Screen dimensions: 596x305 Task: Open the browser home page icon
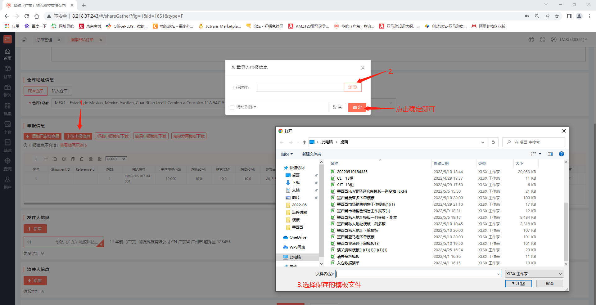[37, 16]
